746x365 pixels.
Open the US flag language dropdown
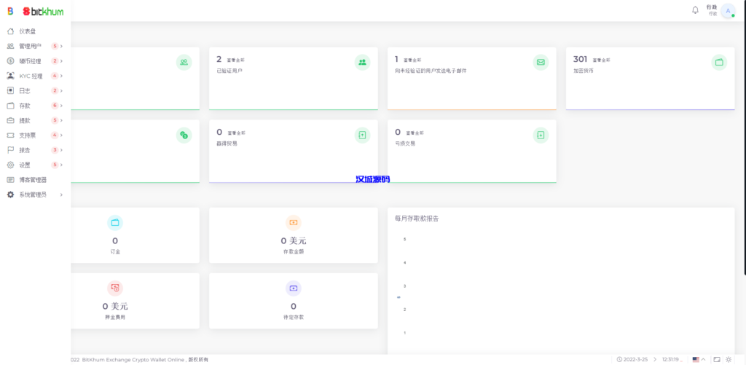point(699,359)
